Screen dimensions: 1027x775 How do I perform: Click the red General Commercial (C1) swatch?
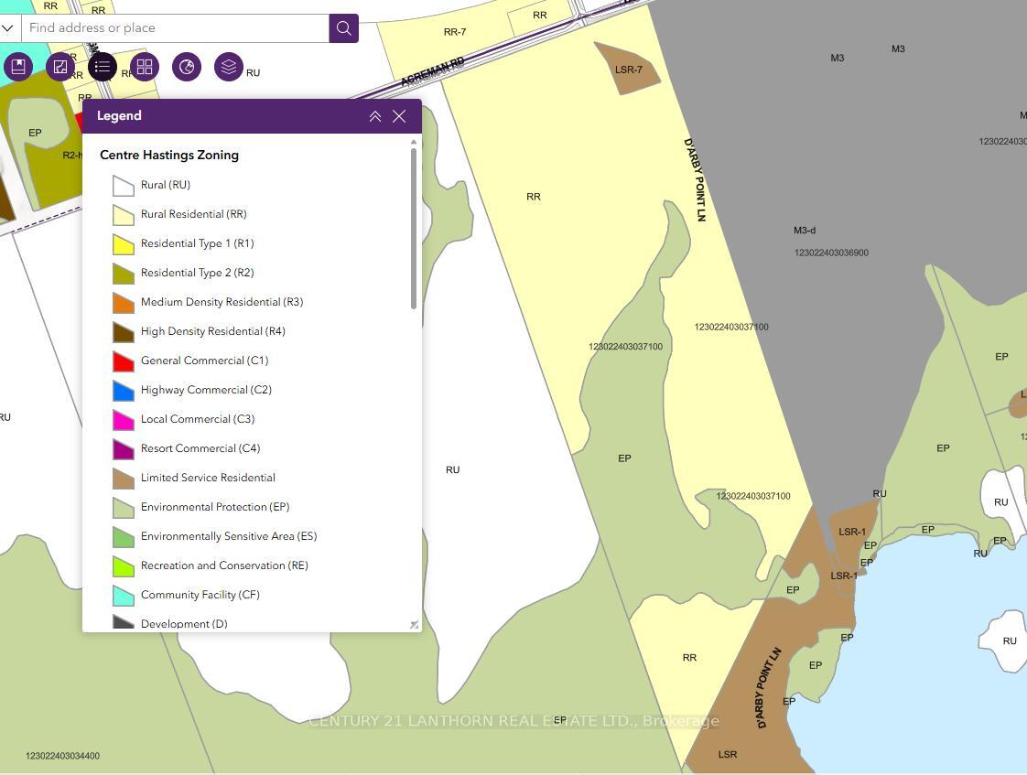[124, 361]
